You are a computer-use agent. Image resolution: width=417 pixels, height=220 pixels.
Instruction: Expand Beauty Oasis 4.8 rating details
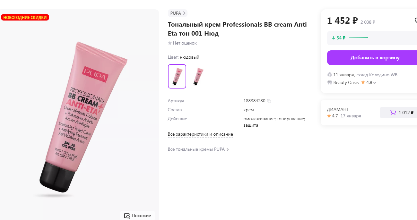point(374,82)
